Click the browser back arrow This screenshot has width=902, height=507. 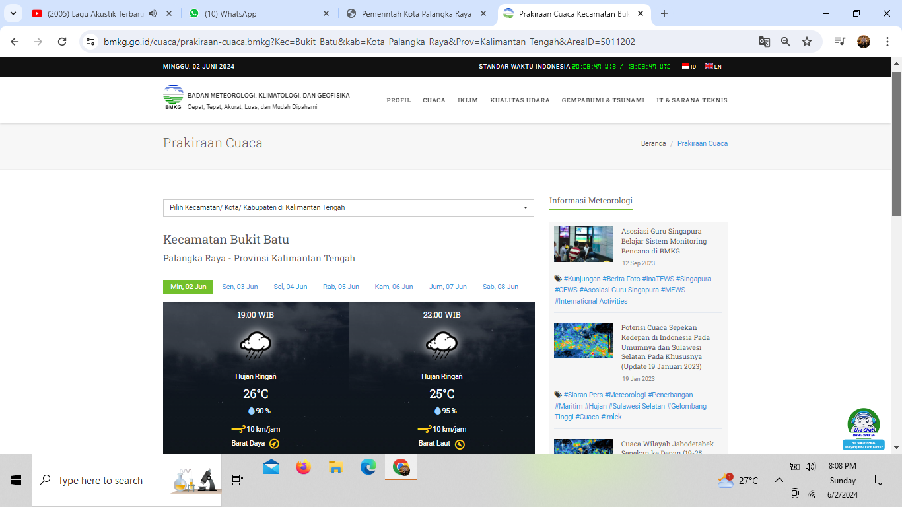coord(15,42)
